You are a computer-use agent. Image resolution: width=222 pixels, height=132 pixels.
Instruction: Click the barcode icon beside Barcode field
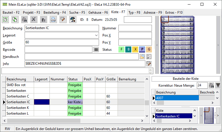[x=96, y=50]
